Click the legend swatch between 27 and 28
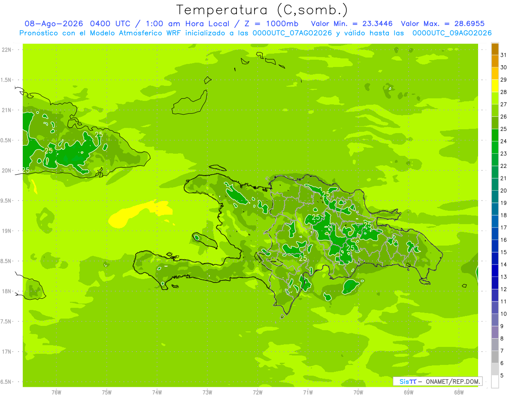515x398 pixels. [495, 98]
